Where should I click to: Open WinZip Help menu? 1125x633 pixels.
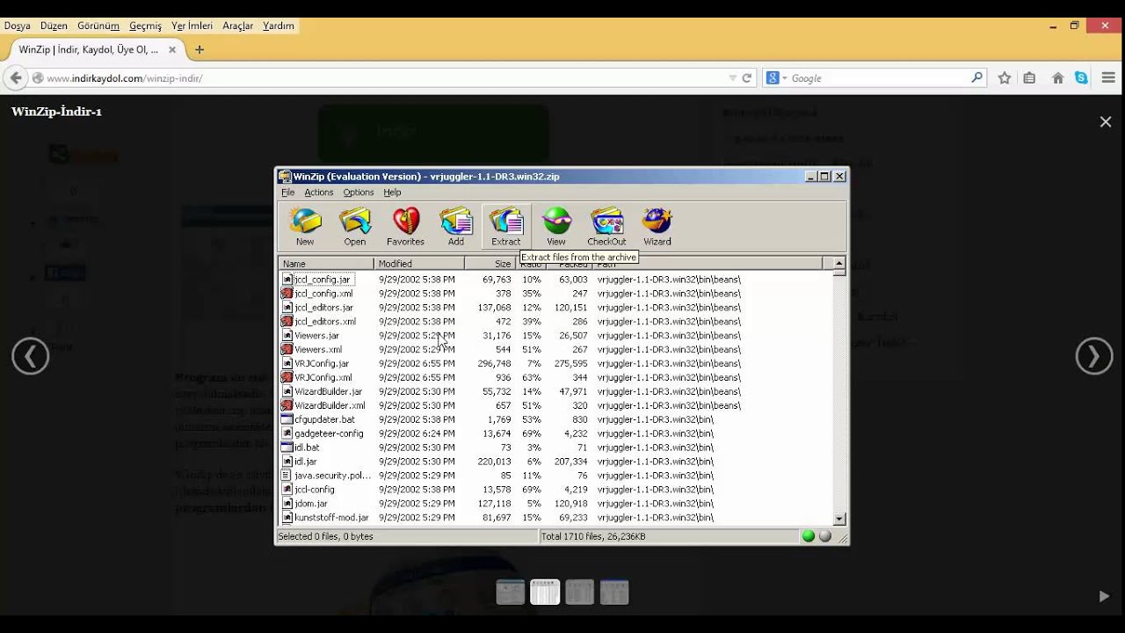[392, 193]
